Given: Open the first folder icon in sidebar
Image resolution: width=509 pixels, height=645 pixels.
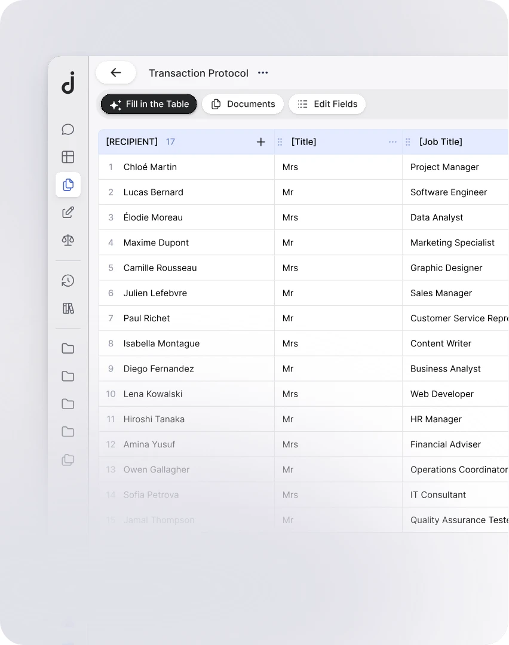Looking at the screenshot, I should coord(68,349).
